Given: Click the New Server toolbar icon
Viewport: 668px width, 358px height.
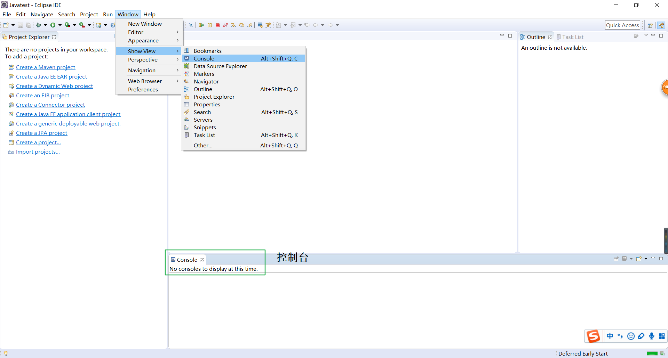Looking at the screenshot, I should [x=99, y=25].
